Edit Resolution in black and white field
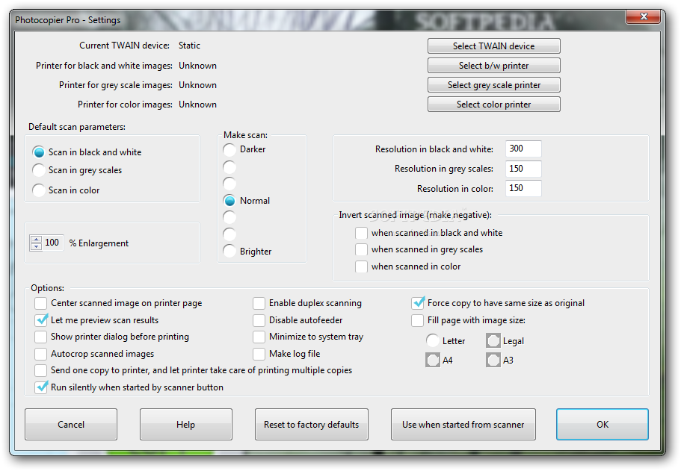 click(x=523, y=149)
